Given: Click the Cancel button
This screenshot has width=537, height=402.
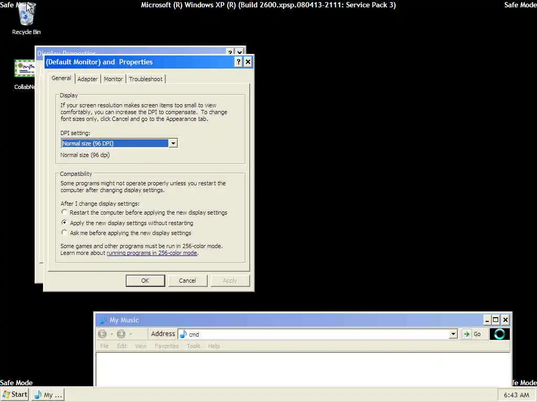Looking at the screenshot, I should (x=187, y=281).
